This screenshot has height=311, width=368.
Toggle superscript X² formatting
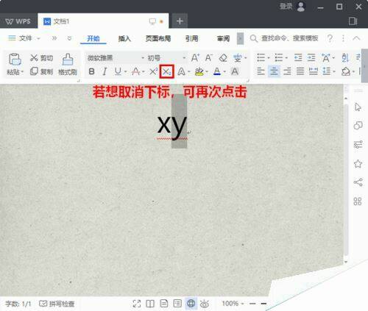[154, 71]
